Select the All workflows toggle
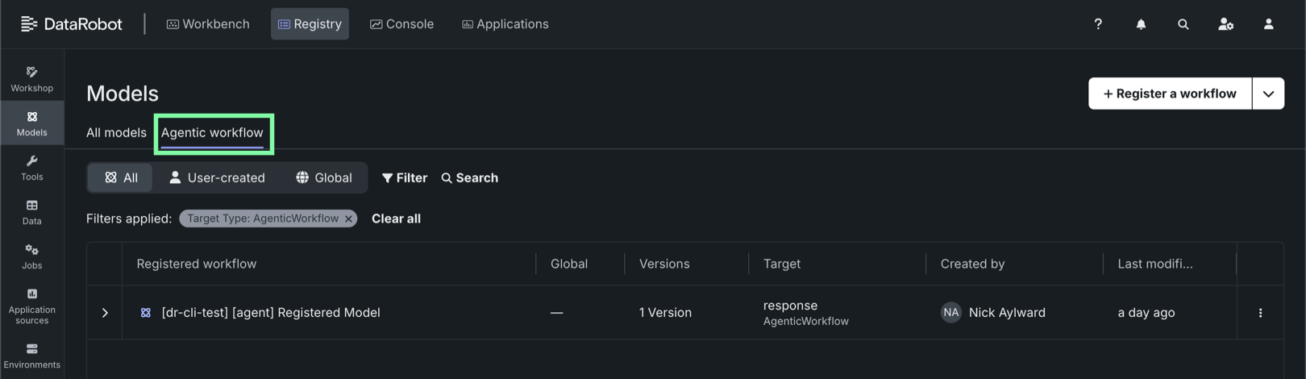This screenshot has height=379, width=1306. pos(121,177)
